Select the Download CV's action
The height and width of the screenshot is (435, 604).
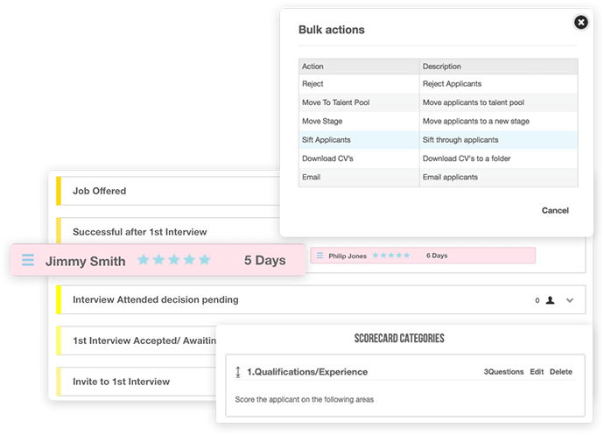click(438, 158)
